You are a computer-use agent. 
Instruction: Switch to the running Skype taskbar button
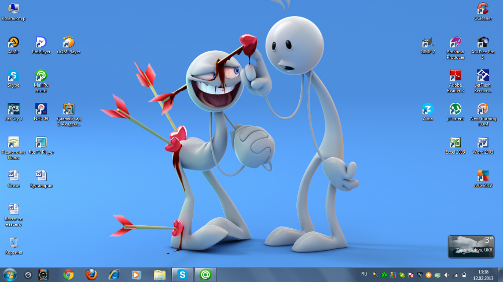tap(183, 274)
